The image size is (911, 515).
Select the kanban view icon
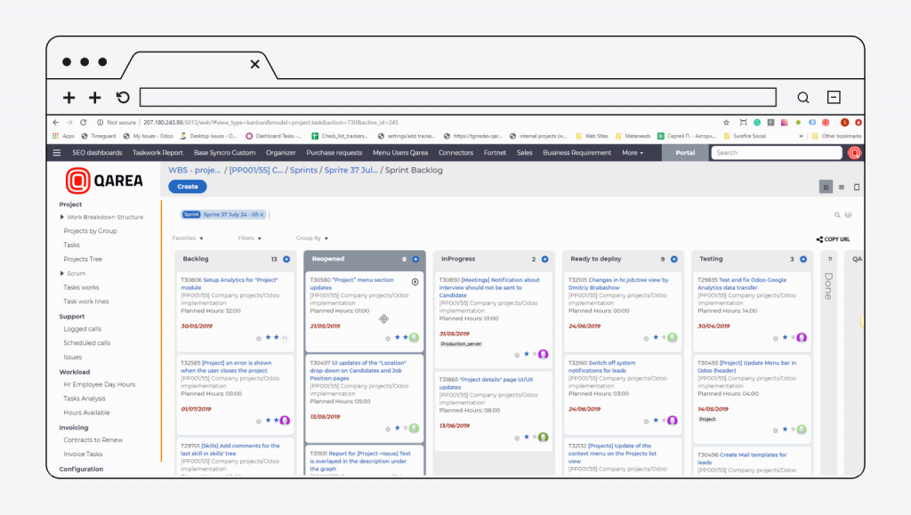(826, 188)
